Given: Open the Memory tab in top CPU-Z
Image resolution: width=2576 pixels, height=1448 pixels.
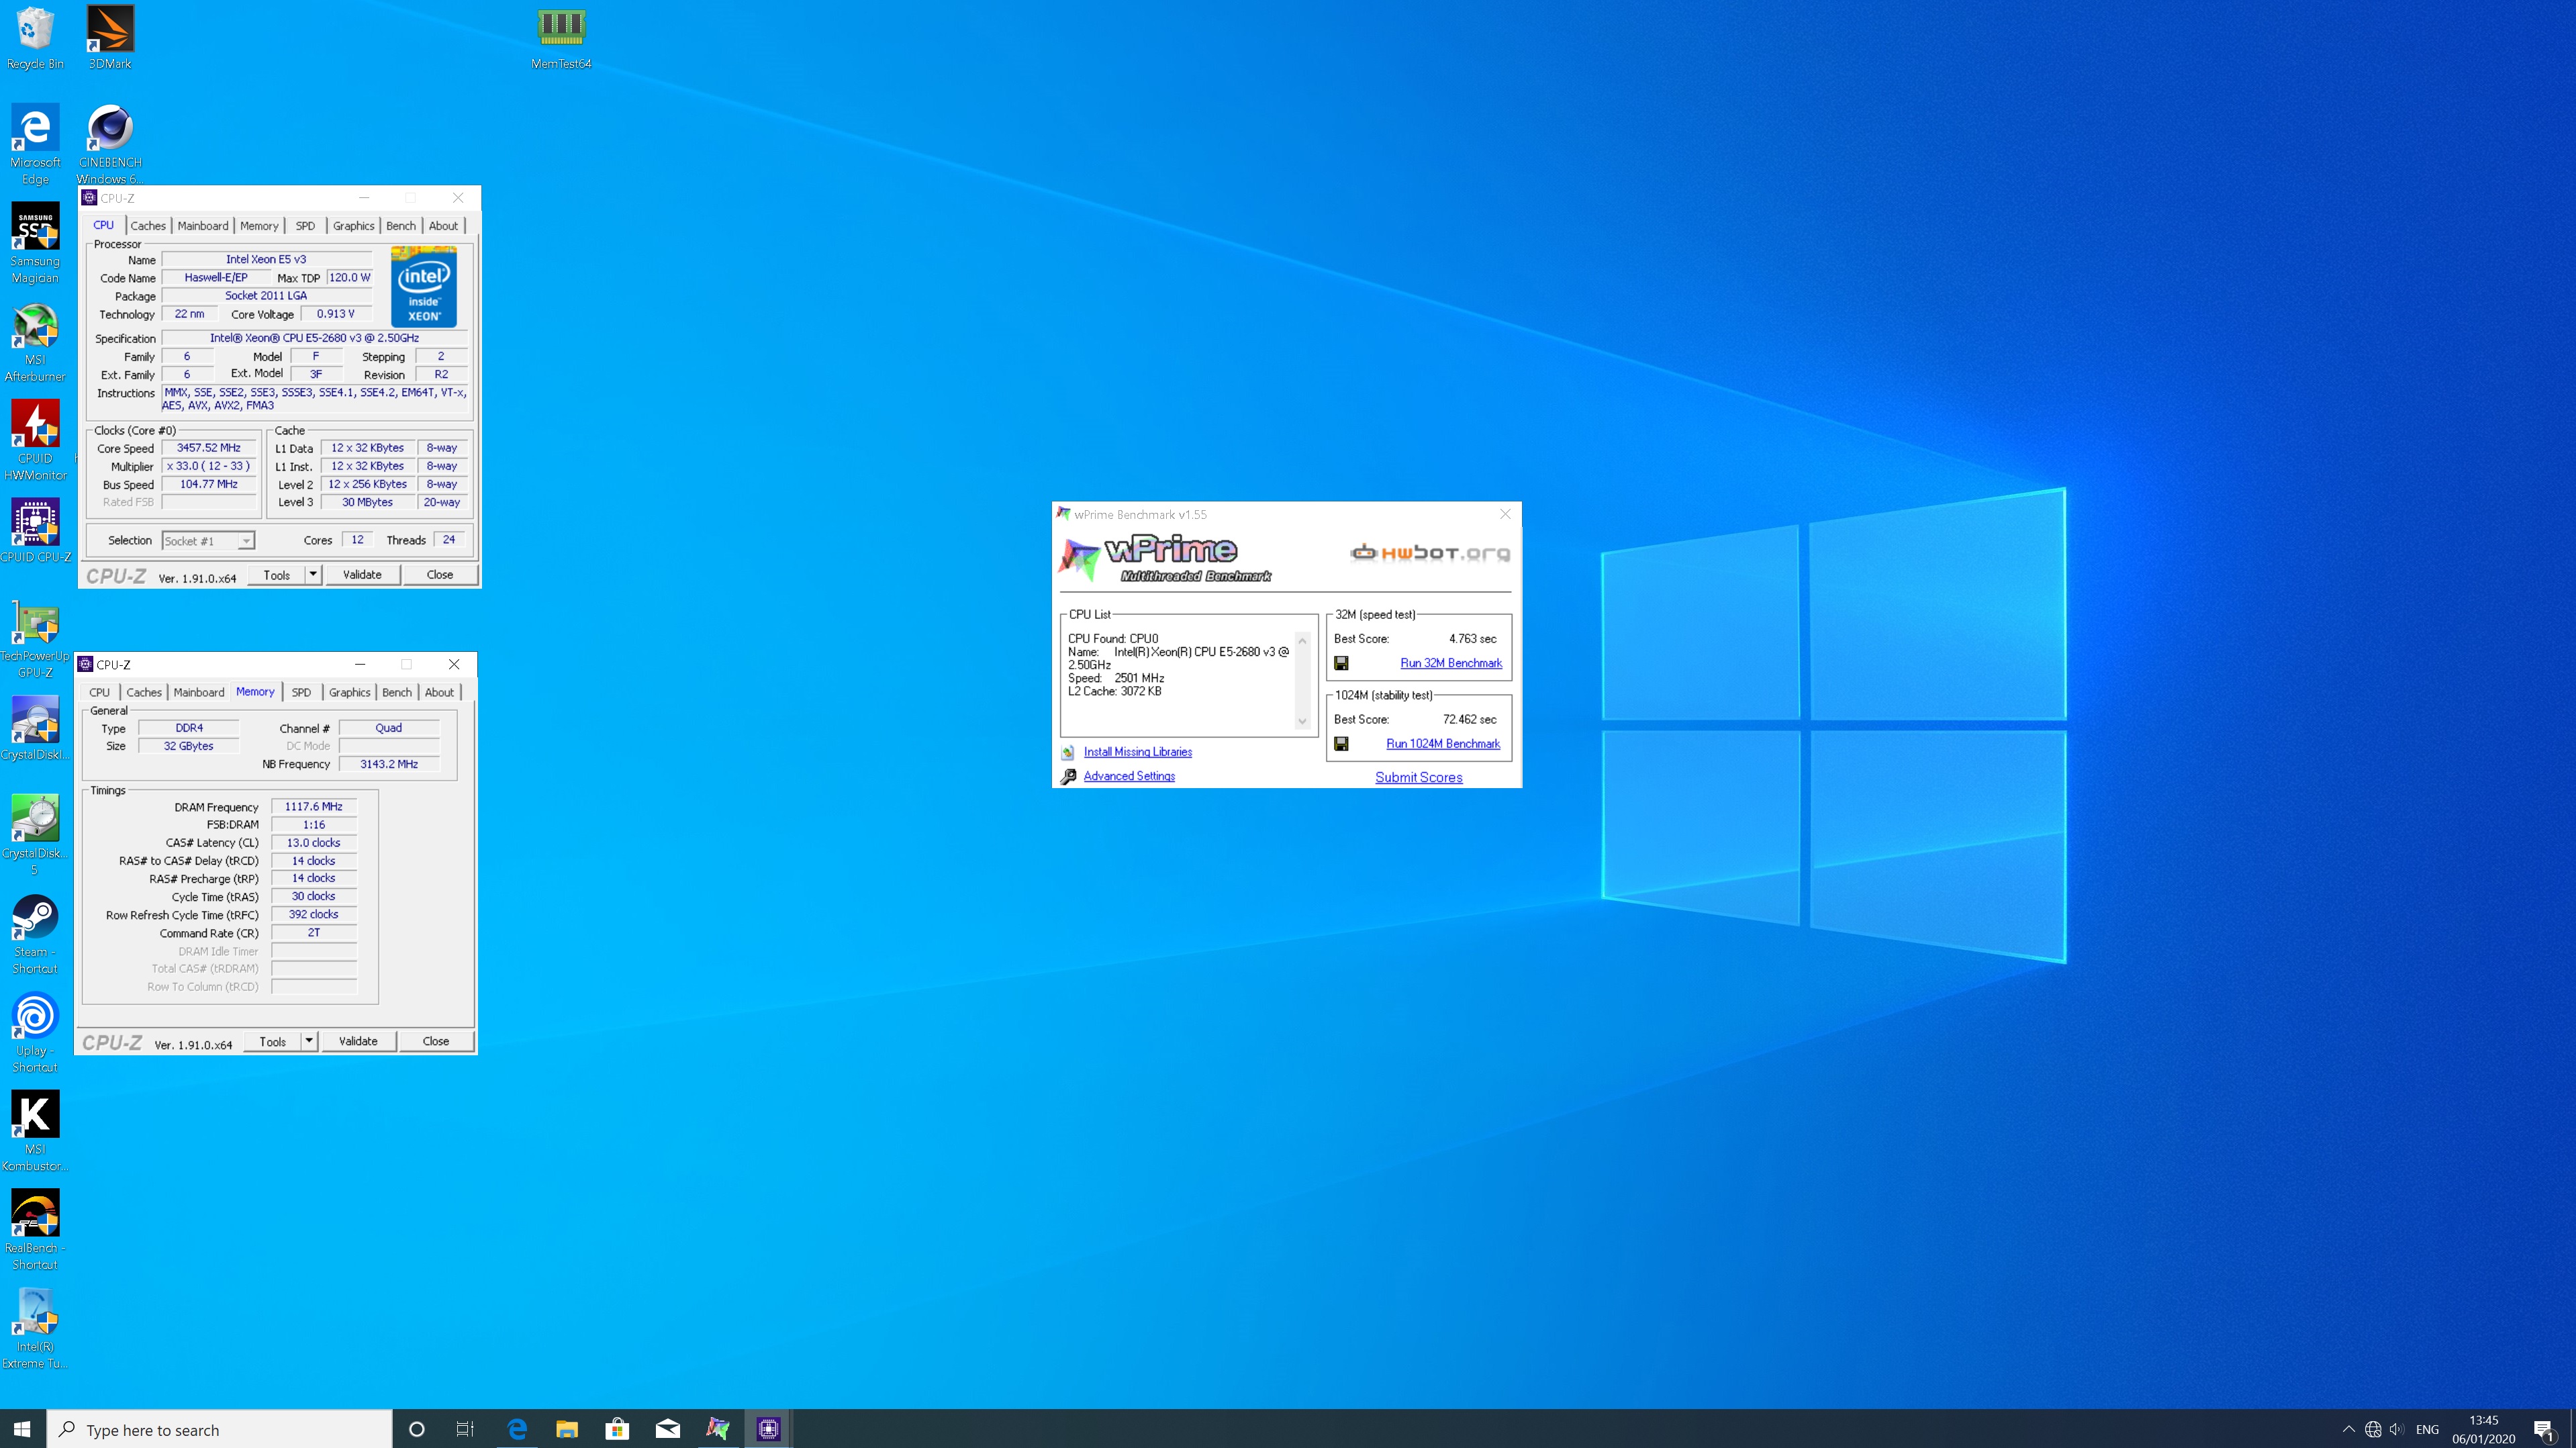Looking at the screenshot, I should pyautogui.click(x=259, y=226).
